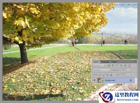The height and width of the screenshot is (103, 140).
Task: Filter layers by shape layers icon
Action: 121,65
